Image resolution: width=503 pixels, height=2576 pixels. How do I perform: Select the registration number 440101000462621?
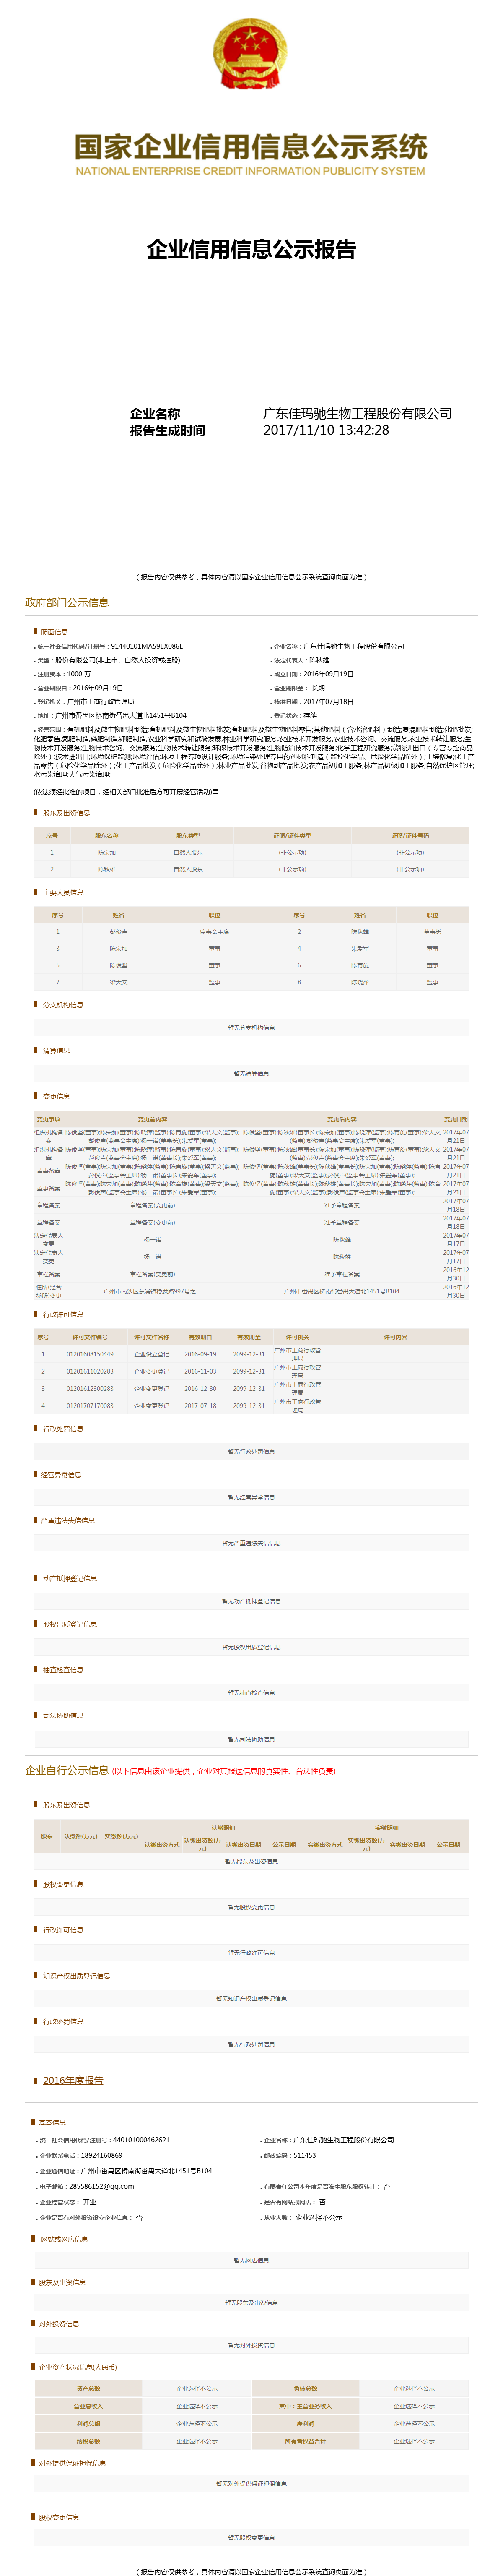click(x=140, y=2140)
